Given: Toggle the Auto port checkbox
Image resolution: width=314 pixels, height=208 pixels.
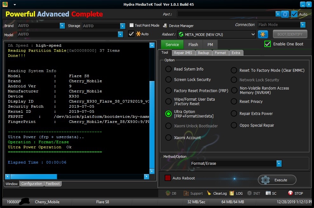Looking at the screenshot, I should click(x=294, y=14).
